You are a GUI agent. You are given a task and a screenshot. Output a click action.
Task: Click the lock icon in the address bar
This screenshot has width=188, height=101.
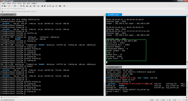pyautogui.click(x=3, y=9)
